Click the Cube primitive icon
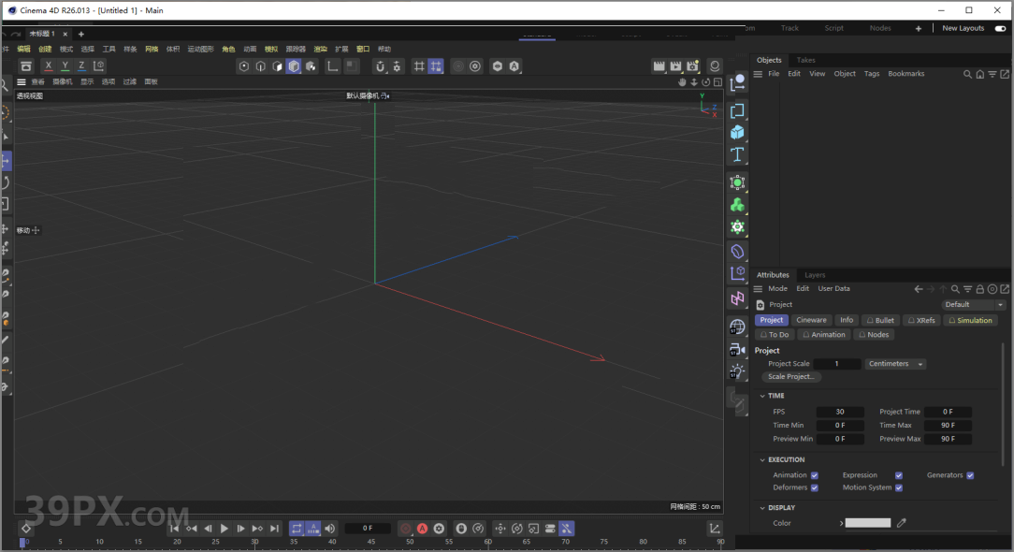Viewport: 1014px width, 552px height. click(x=737, y=132)
